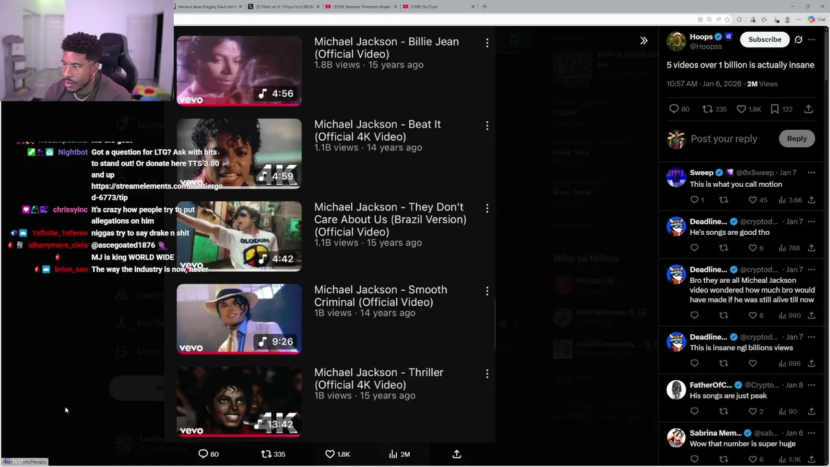Screen dimensions: 830x467
Task: Bookmark main post showing 122 bookmarks
Action: coord(781,109)
